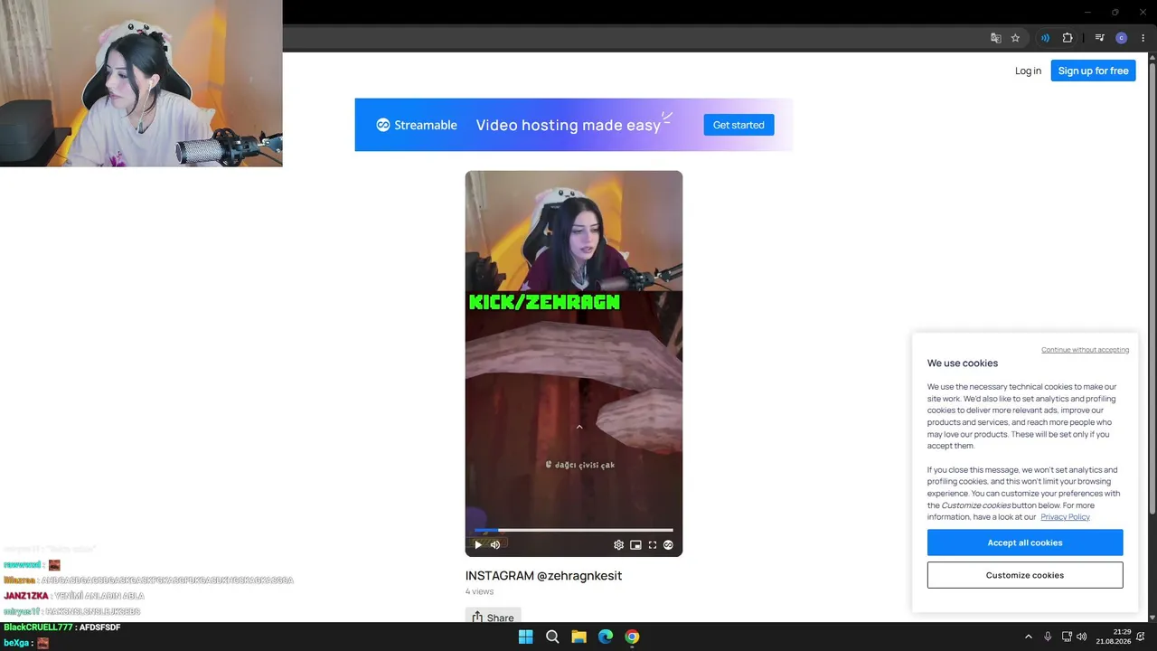Click the small up chevron in the video
The width and height of the screenshot is (1157, 651).
click(579, 427)
